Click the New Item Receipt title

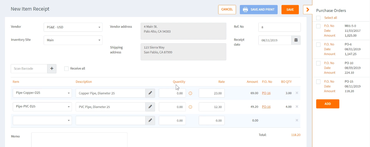tap(30, 9)
